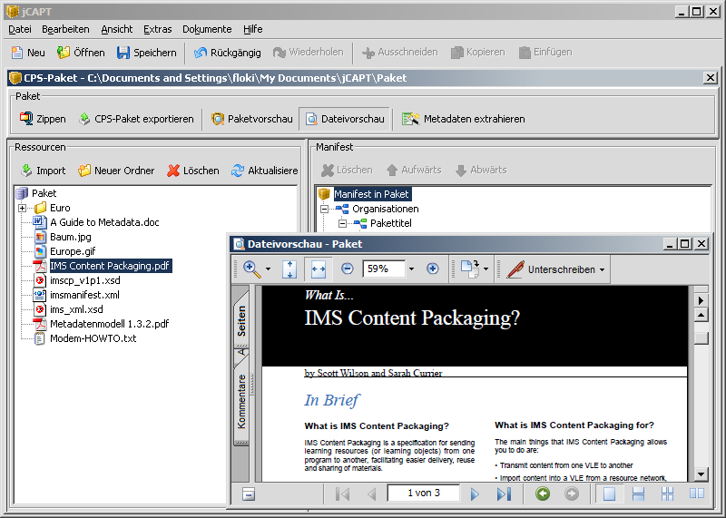The image size is (726, 518).
Task: Open the Dokumente menu
Action: pyautogui.click(x=207, y=29)
